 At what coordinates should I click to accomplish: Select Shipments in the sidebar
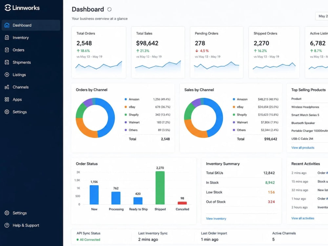point(31,62)
